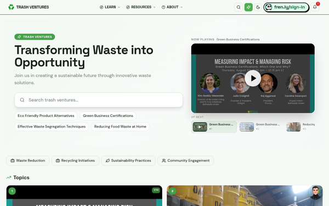Viewport: 329px width, 206px height.
Task: Click the green sparkle icon button in header
Action: pyautogui.click(x=248, y=7)
